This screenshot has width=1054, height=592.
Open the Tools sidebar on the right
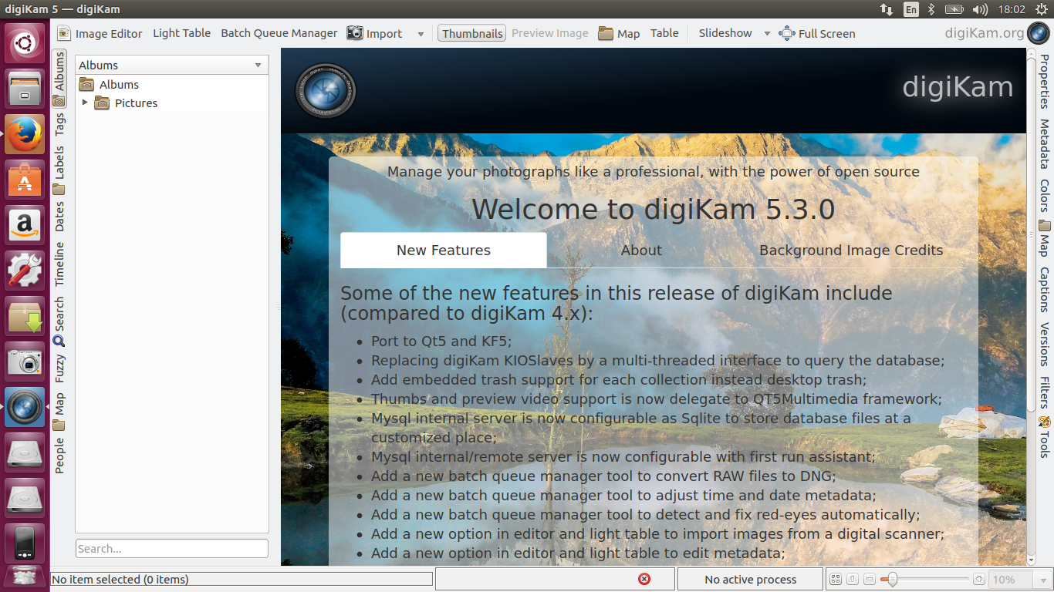[x=1044, y=437]
